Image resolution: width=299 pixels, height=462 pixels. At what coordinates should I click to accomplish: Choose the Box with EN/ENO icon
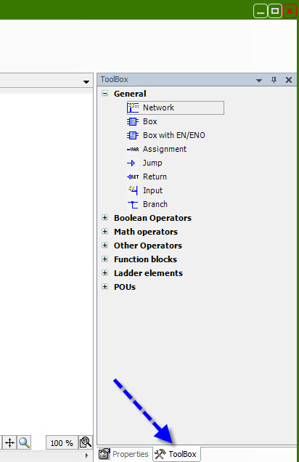[x=133, y=135]
